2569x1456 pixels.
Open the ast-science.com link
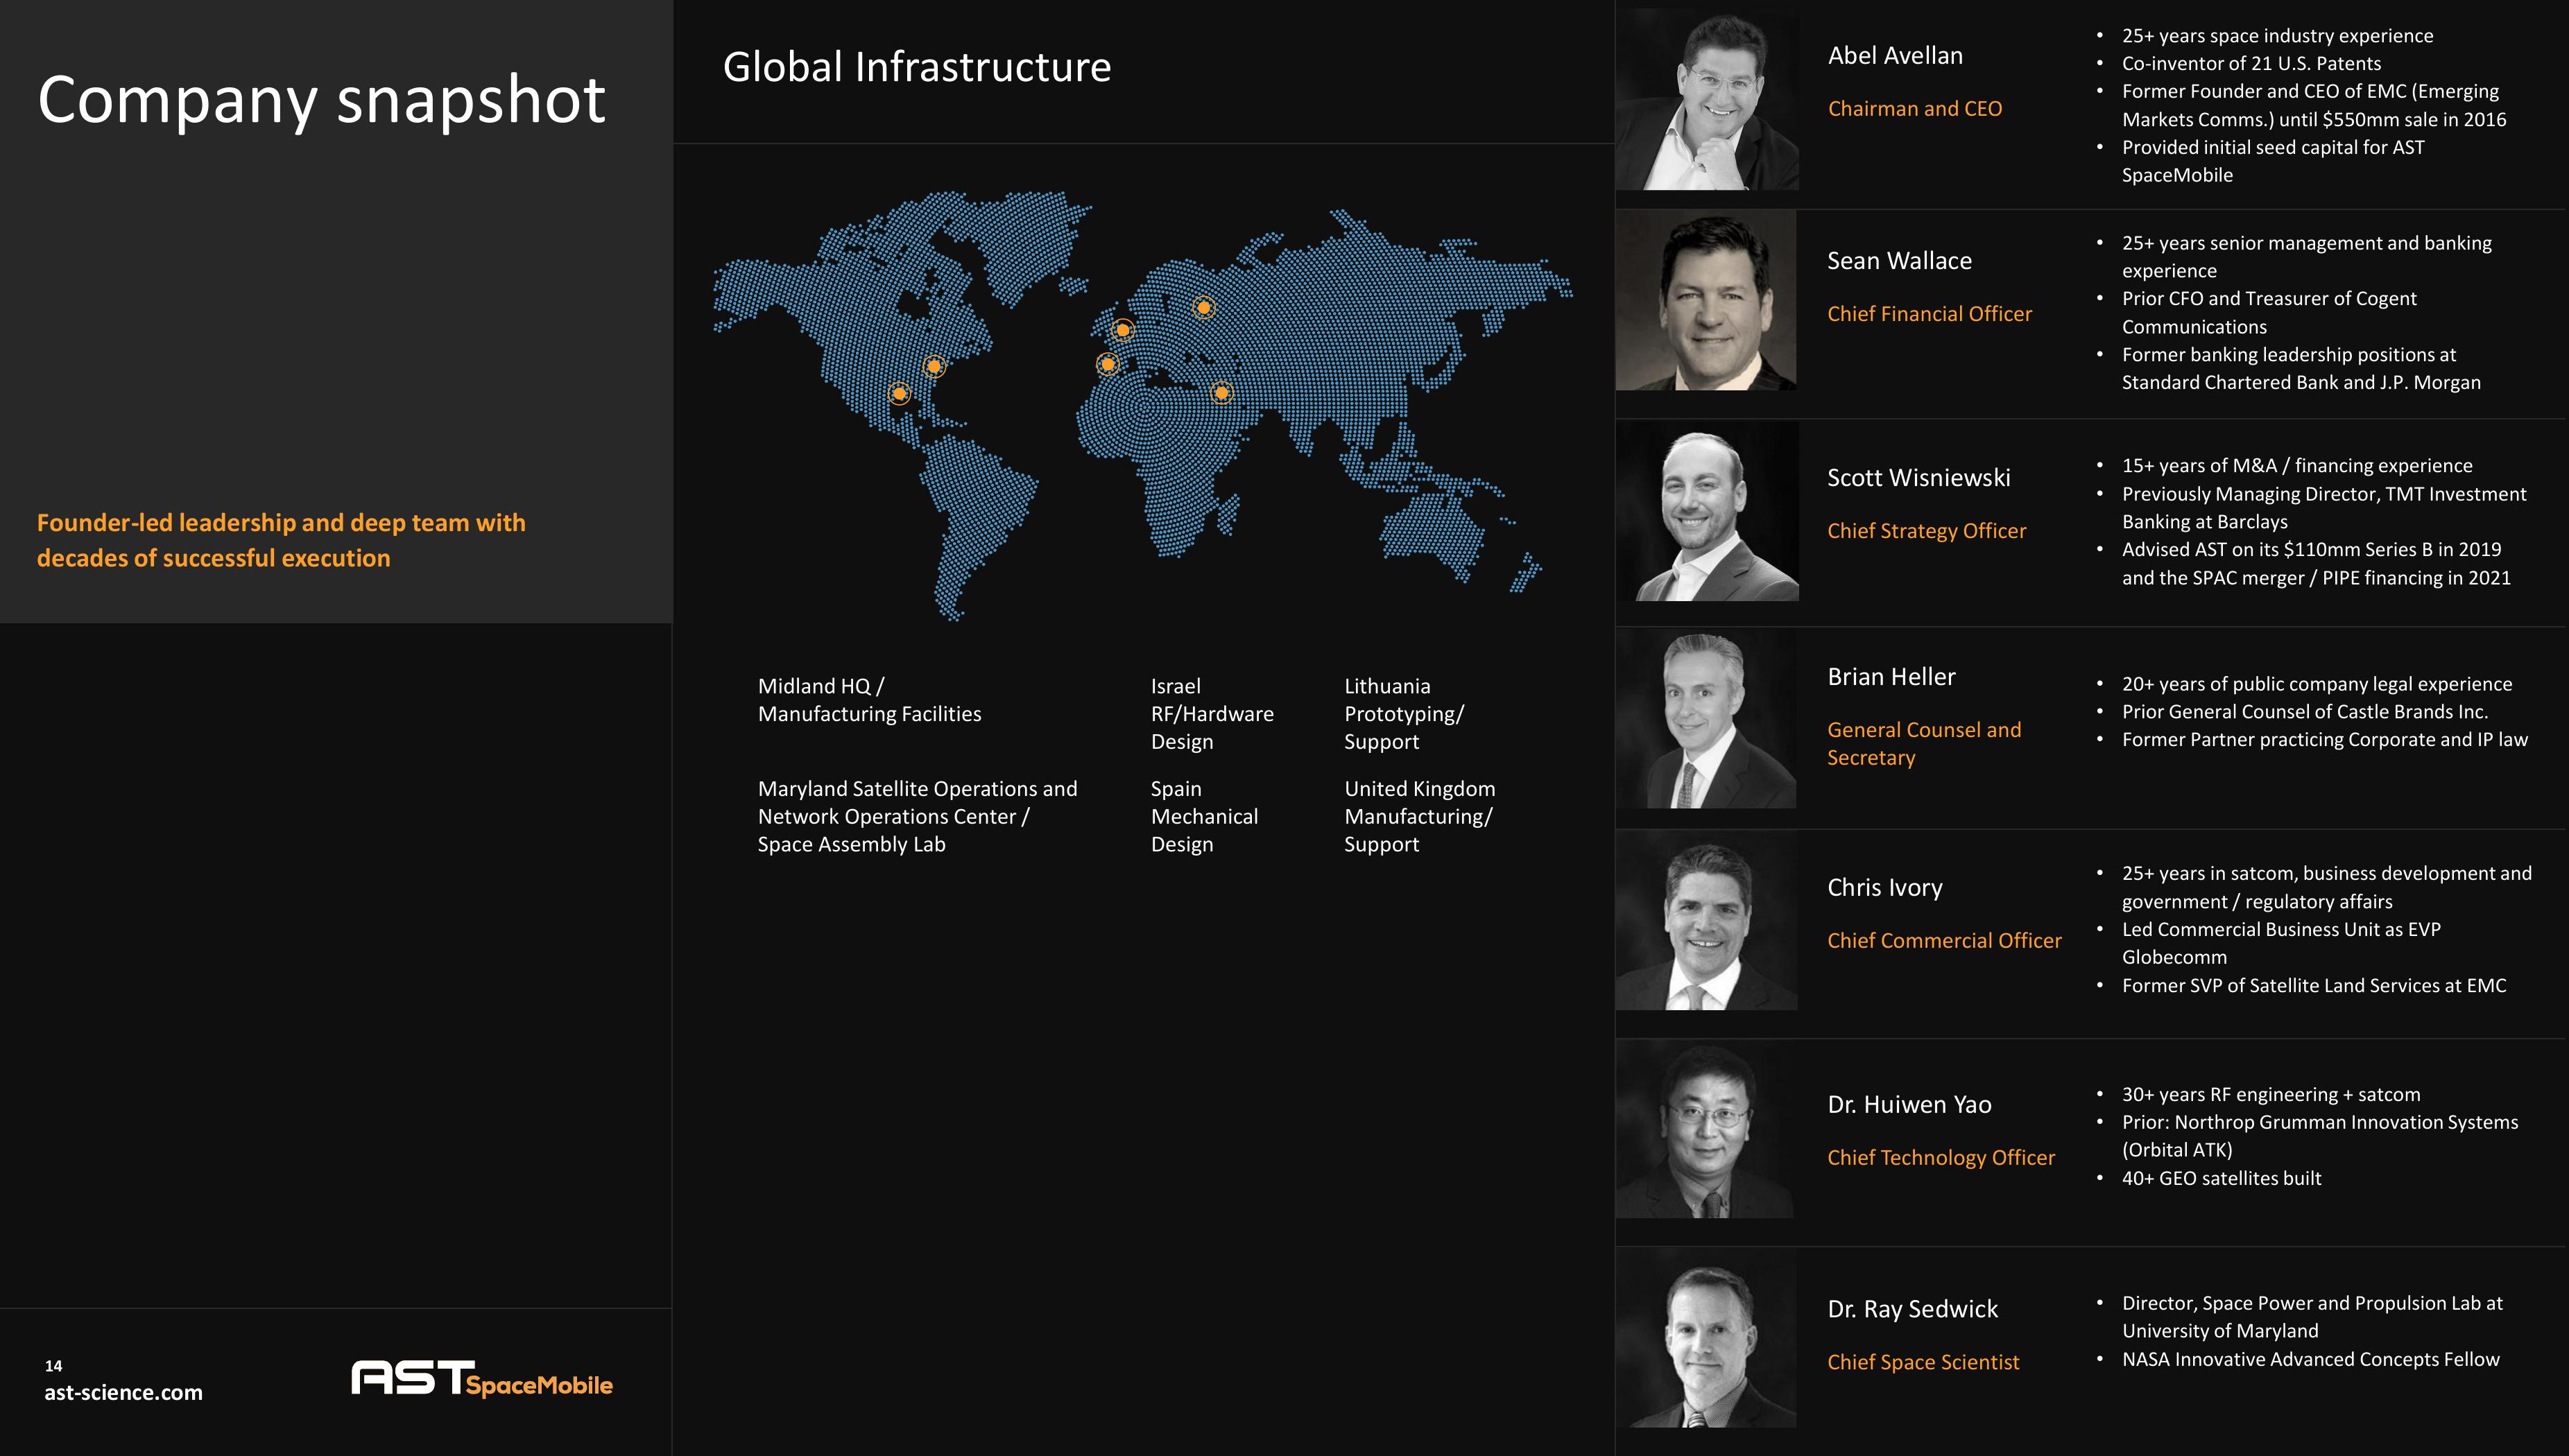[123, 1392]
